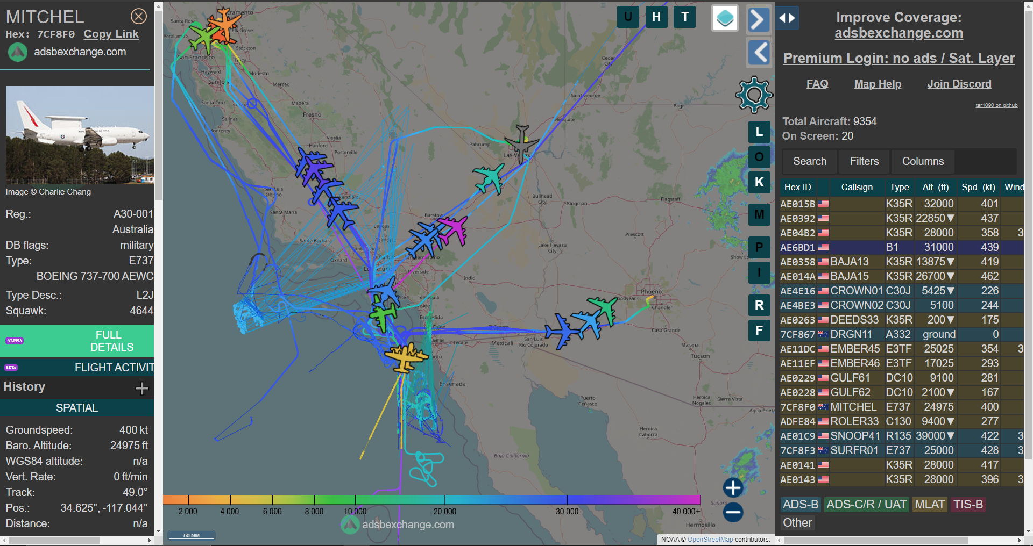Screen dimensions: 1033x546
Task: Toggle the O map button
Action: pyautogui.click(x=759, y=157)
